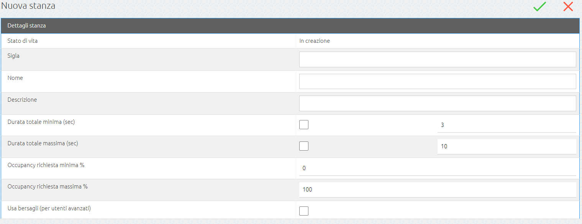Select the Descrizione text field

(438, 103)
